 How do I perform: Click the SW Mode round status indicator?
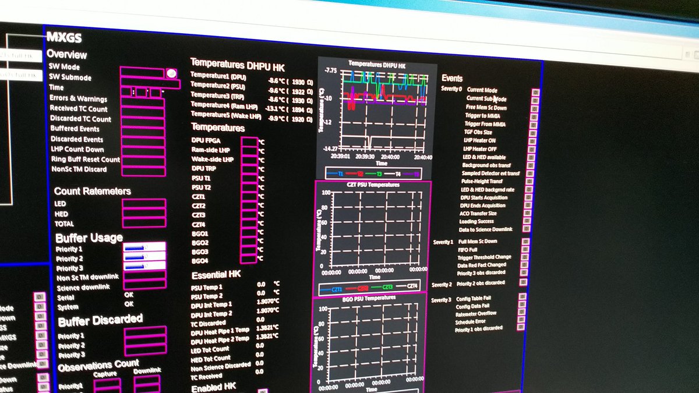click(171, 73)
